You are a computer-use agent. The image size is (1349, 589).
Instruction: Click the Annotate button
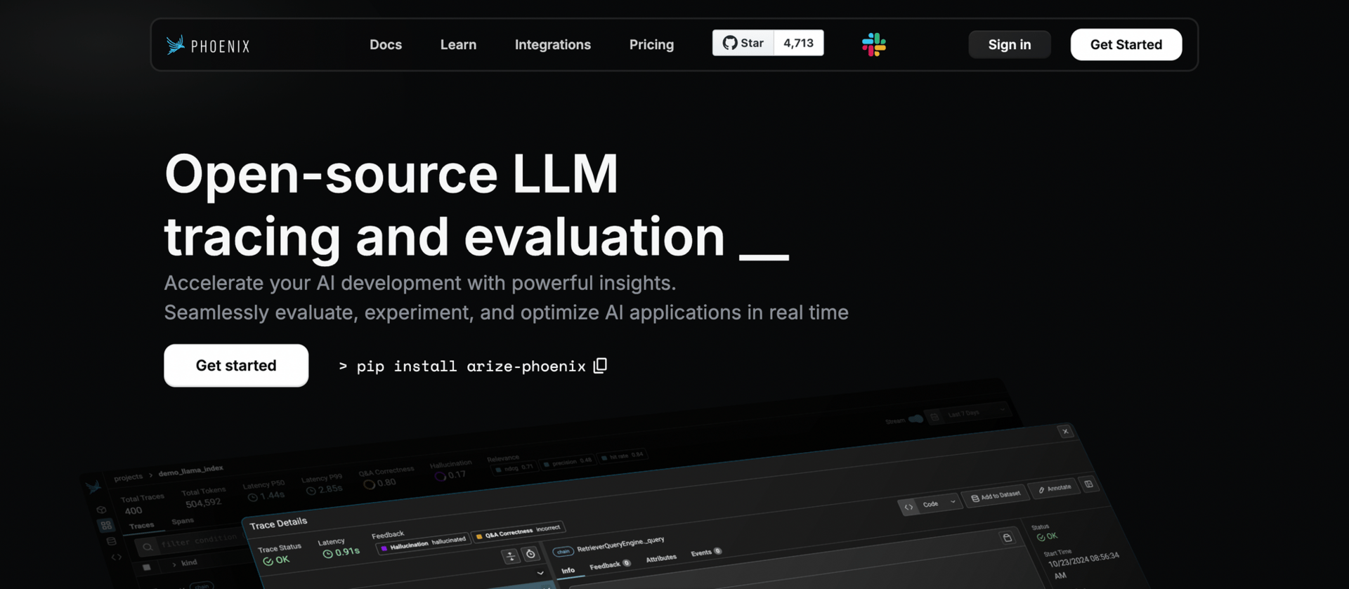click(1055, 488)
